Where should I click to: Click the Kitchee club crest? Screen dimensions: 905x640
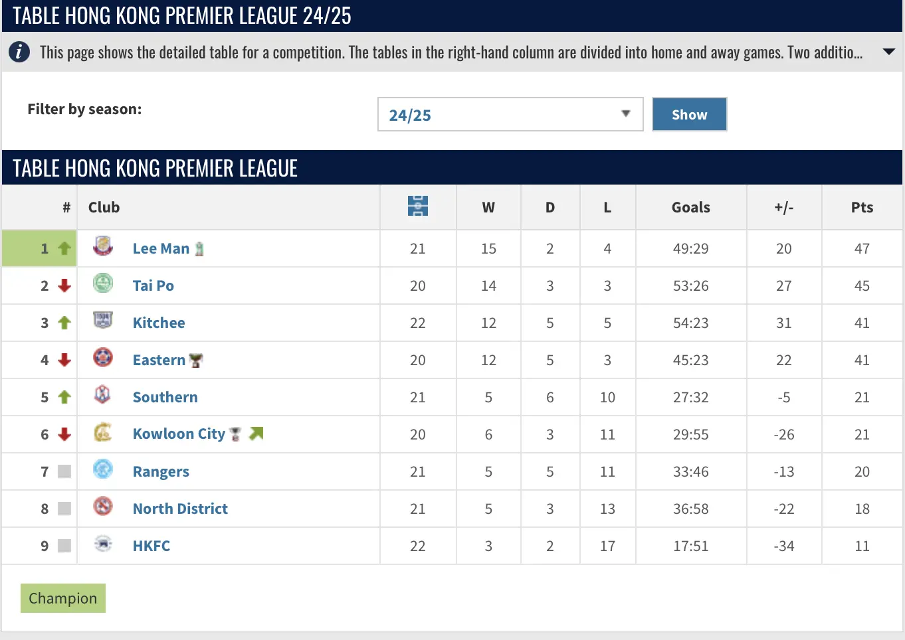(103, 321)
